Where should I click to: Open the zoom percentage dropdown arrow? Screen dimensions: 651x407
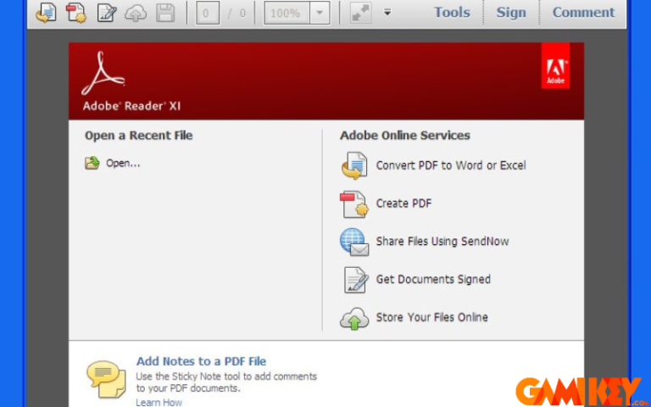(320, 14)
